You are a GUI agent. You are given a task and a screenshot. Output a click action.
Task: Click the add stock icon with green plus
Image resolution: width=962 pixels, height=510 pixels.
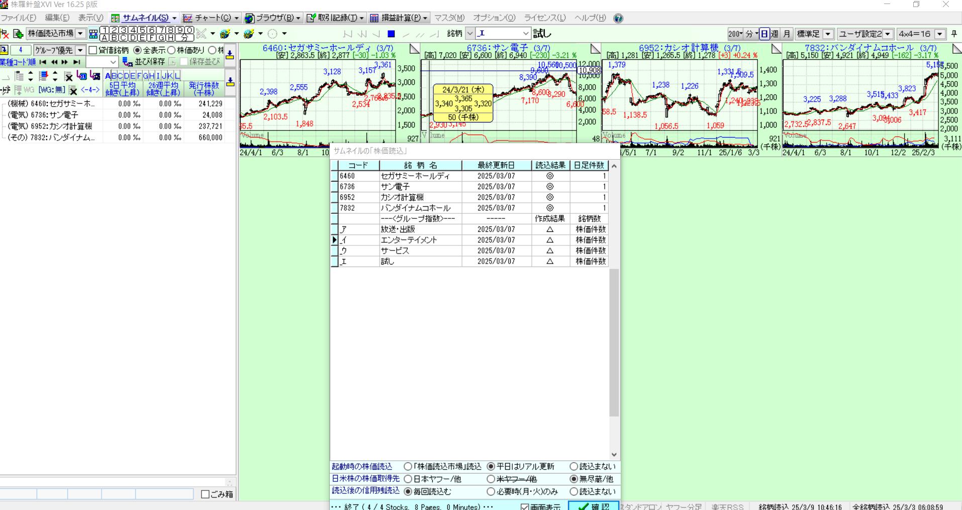pos(18,34)
